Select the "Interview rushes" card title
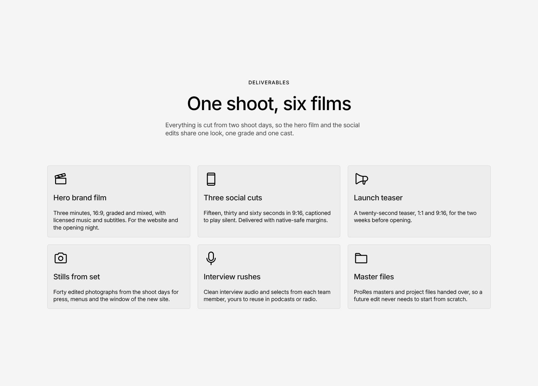This screenshot has height=386, width=538. 232,277
